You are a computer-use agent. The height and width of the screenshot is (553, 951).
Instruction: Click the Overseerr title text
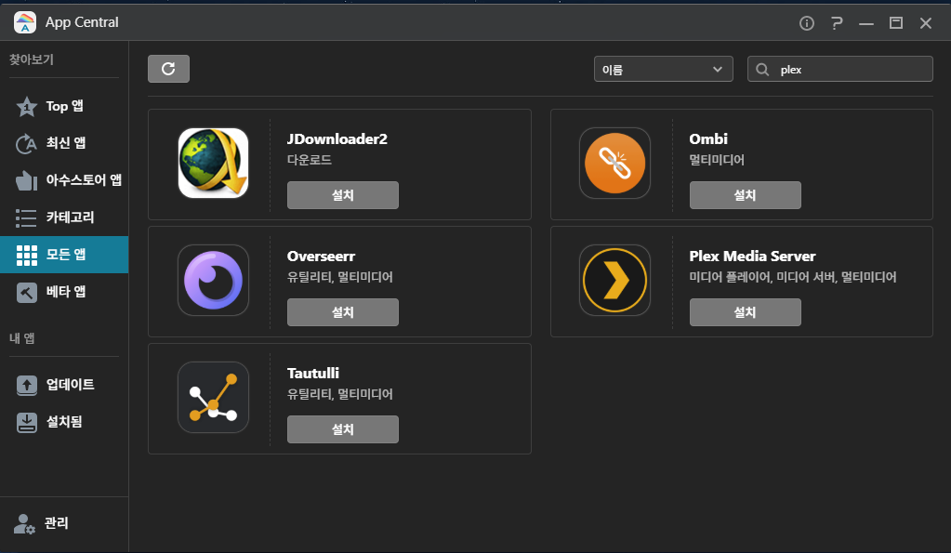tap(321, 256)
